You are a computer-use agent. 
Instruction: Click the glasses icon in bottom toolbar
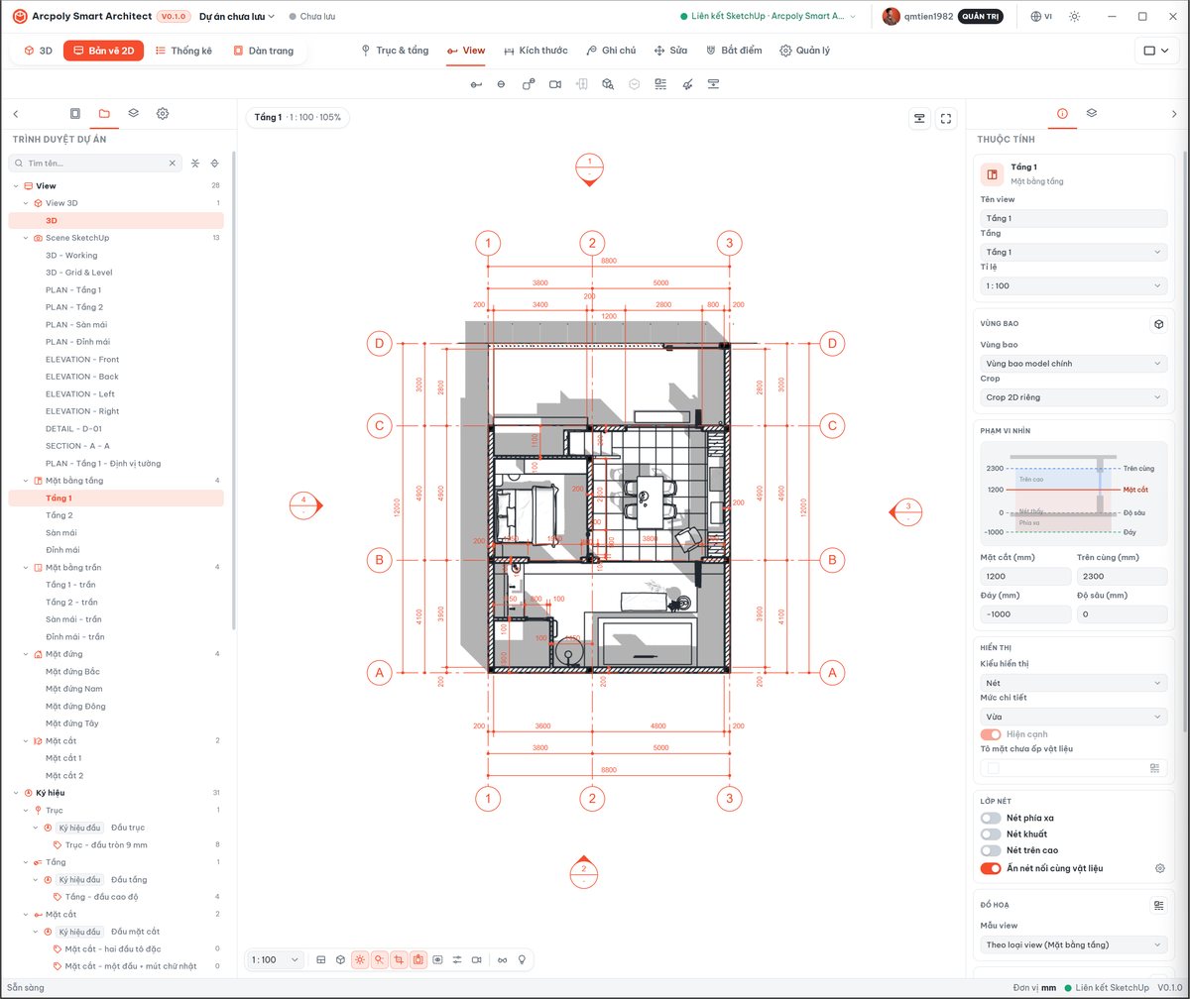coord(502,959)
